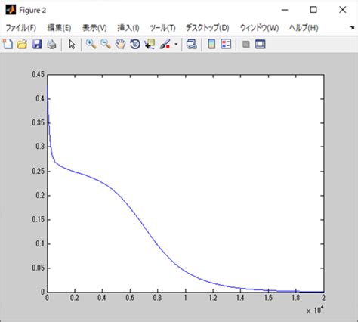The height and width of the screenshot is (322, 358).
Task: Click the x-axis tick label 1.2
Action: (x=213, y=298)
